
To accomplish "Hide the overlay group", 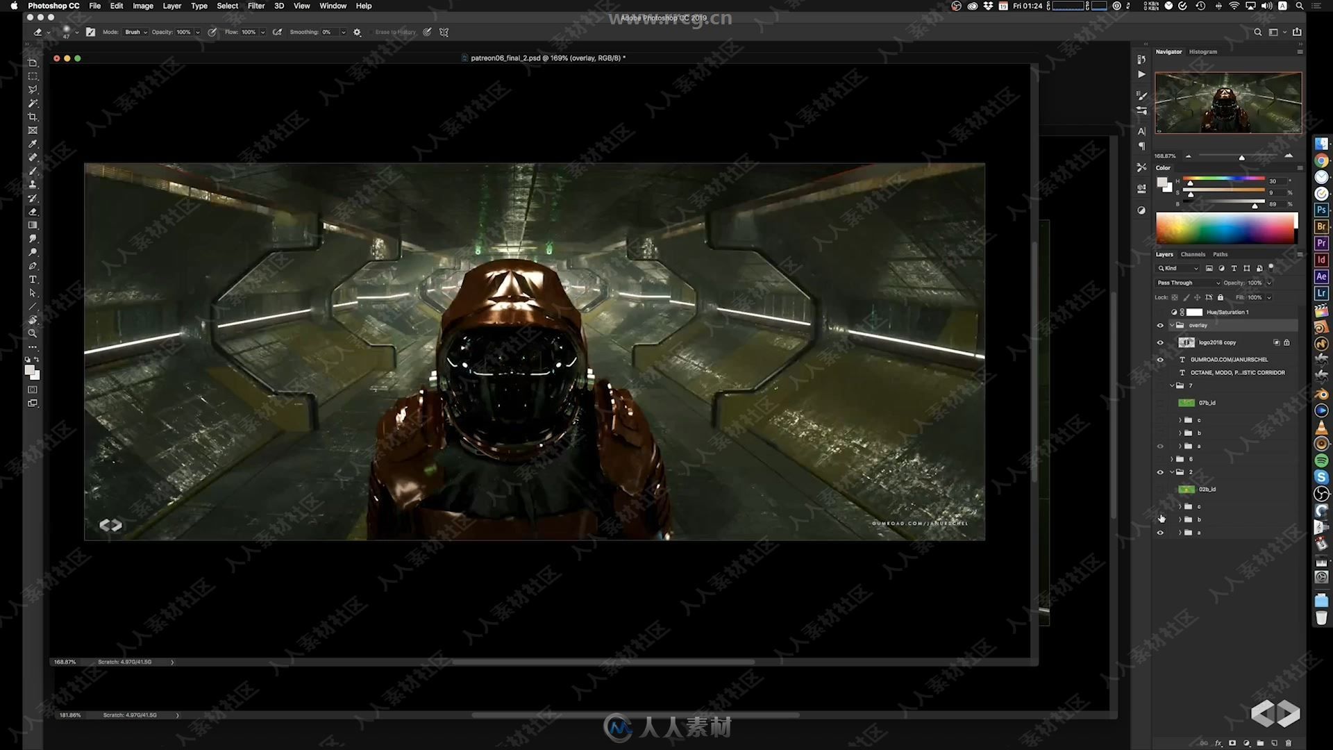I will [x=1160, y=325].
